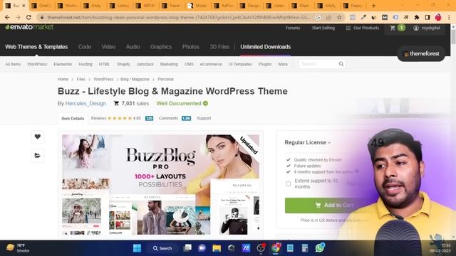456x256 pixels.
Task: Go to the Blog / Magazine breadcrumb
Action: [x=135, y=79]
